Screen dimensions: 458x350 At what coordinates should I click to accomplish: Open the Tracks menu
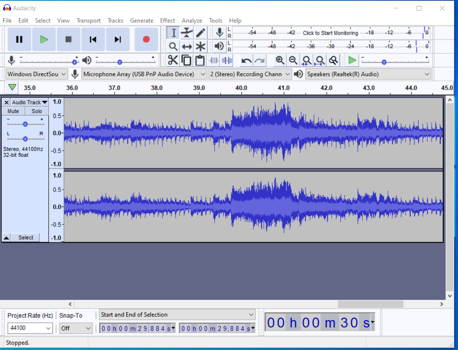pos(115,20)
